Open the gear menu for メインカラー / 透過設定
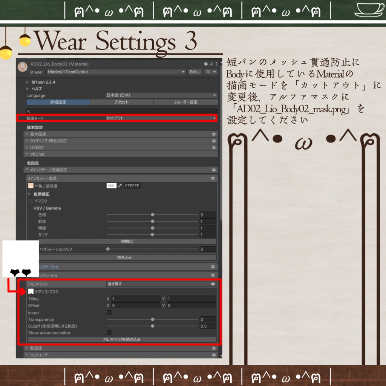 coord(214,170)
